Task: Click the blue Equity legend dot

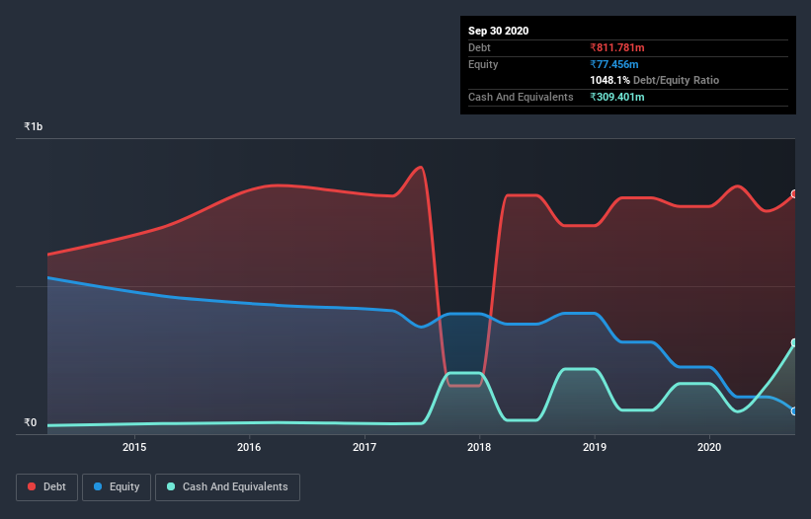Action: point(98,486)
